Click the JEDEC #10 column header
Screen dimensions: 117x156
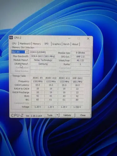click(51, 78)
